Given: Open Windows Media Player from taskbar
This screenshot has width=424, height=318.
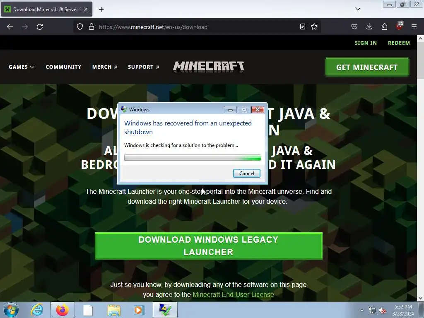Looking at the screenshot, I should 139,310.
